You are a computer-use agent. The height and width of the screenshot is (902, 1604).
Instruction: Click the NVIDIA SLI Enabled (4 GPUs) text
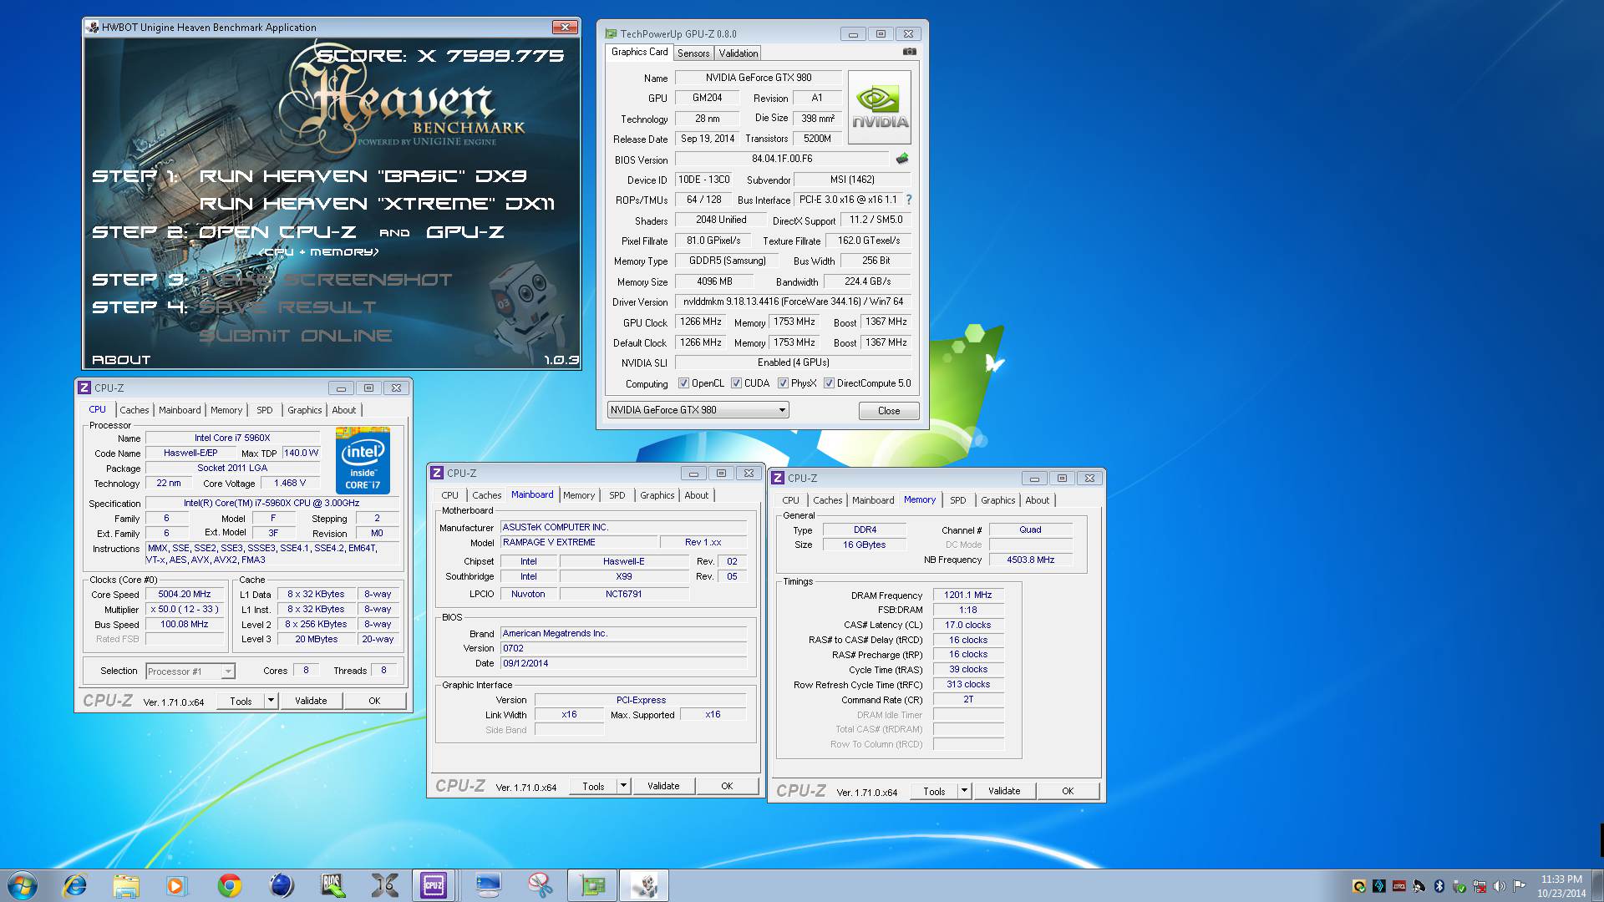pyautogui.click(x=793, y=363)
